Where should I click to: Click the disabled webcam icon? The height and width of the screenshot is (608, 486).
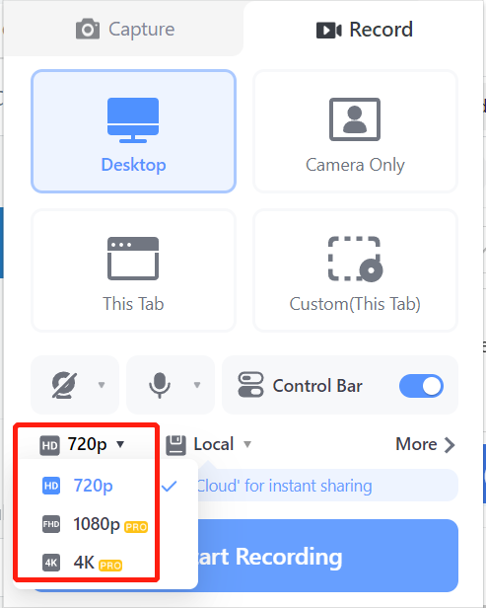[x=64, y=385]
